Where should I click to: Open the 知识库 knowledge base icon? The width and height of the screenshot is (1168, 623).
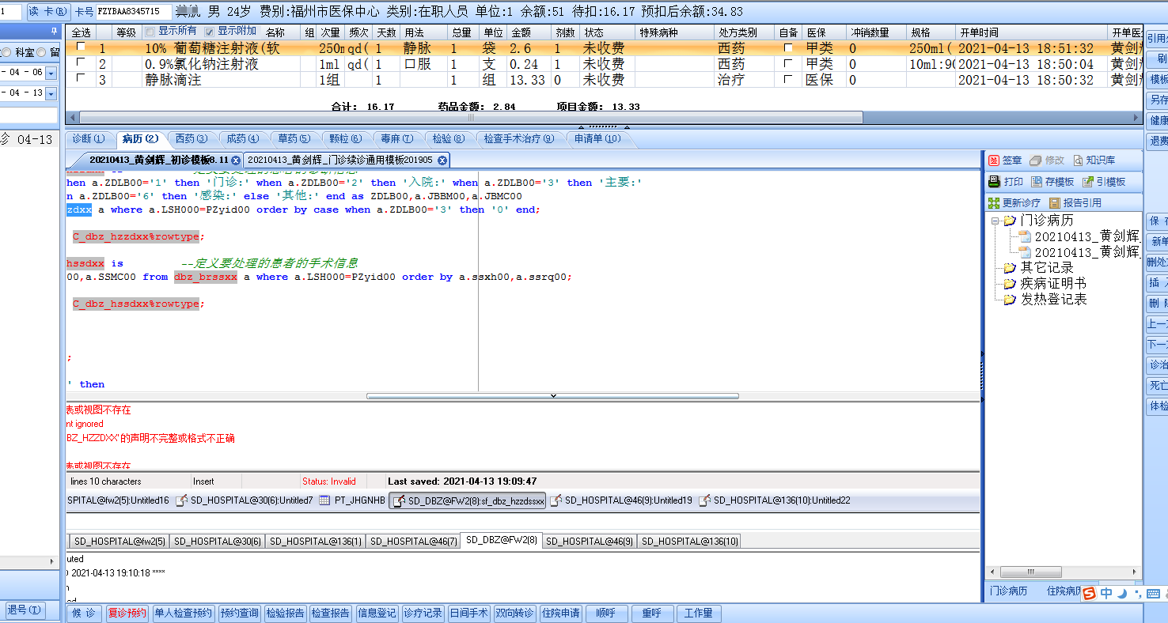coord(1077,160)
